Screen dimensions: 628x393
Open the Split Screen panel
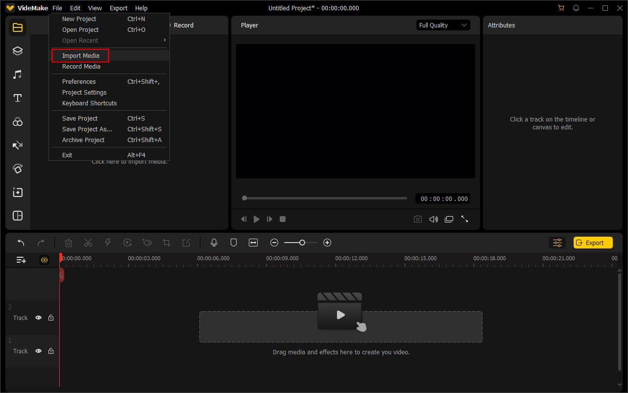[18, 216]
